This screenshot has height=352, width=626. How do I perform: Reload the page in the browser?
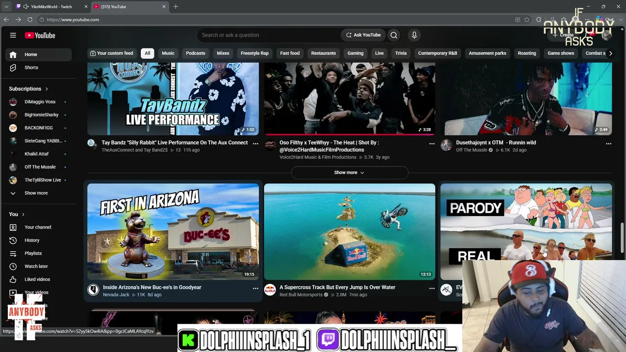pyautogui.click(x=30, y=20)
